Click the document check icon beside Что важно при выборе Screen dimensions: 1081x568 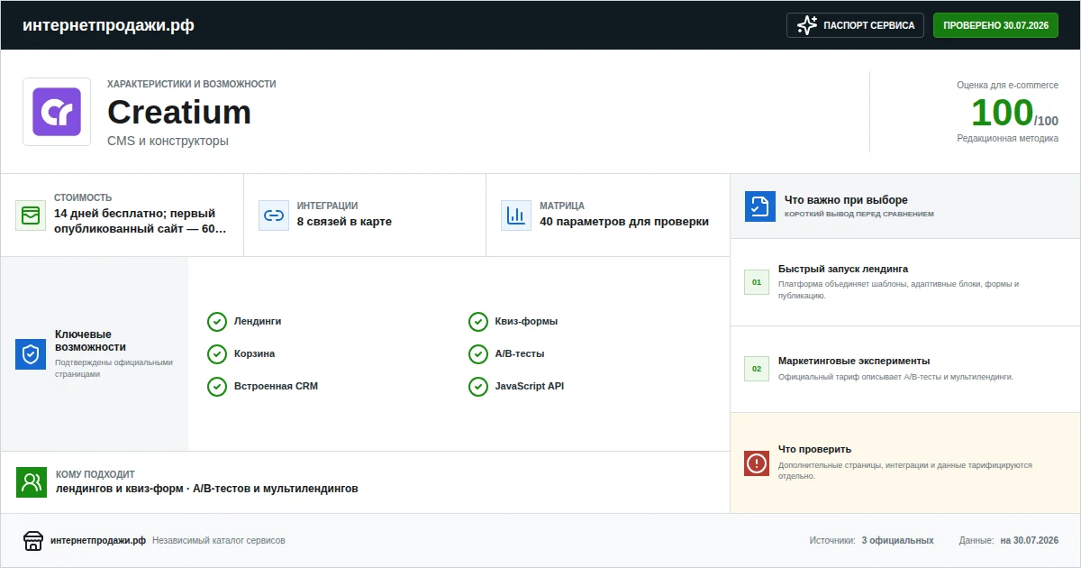760,206
